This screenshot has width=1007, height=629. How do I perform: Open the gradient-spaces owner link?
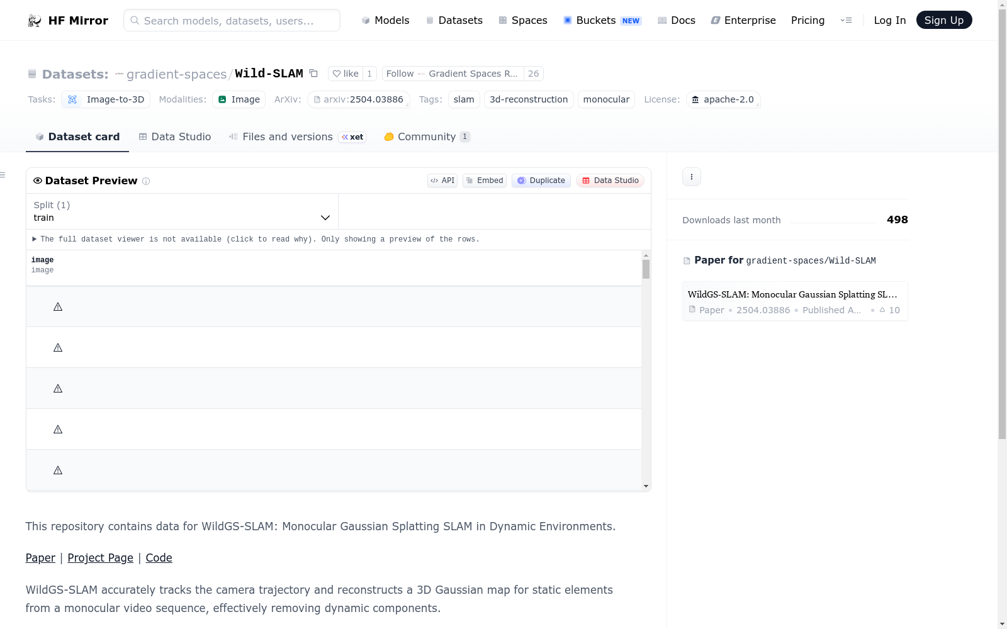pos(176,74)
